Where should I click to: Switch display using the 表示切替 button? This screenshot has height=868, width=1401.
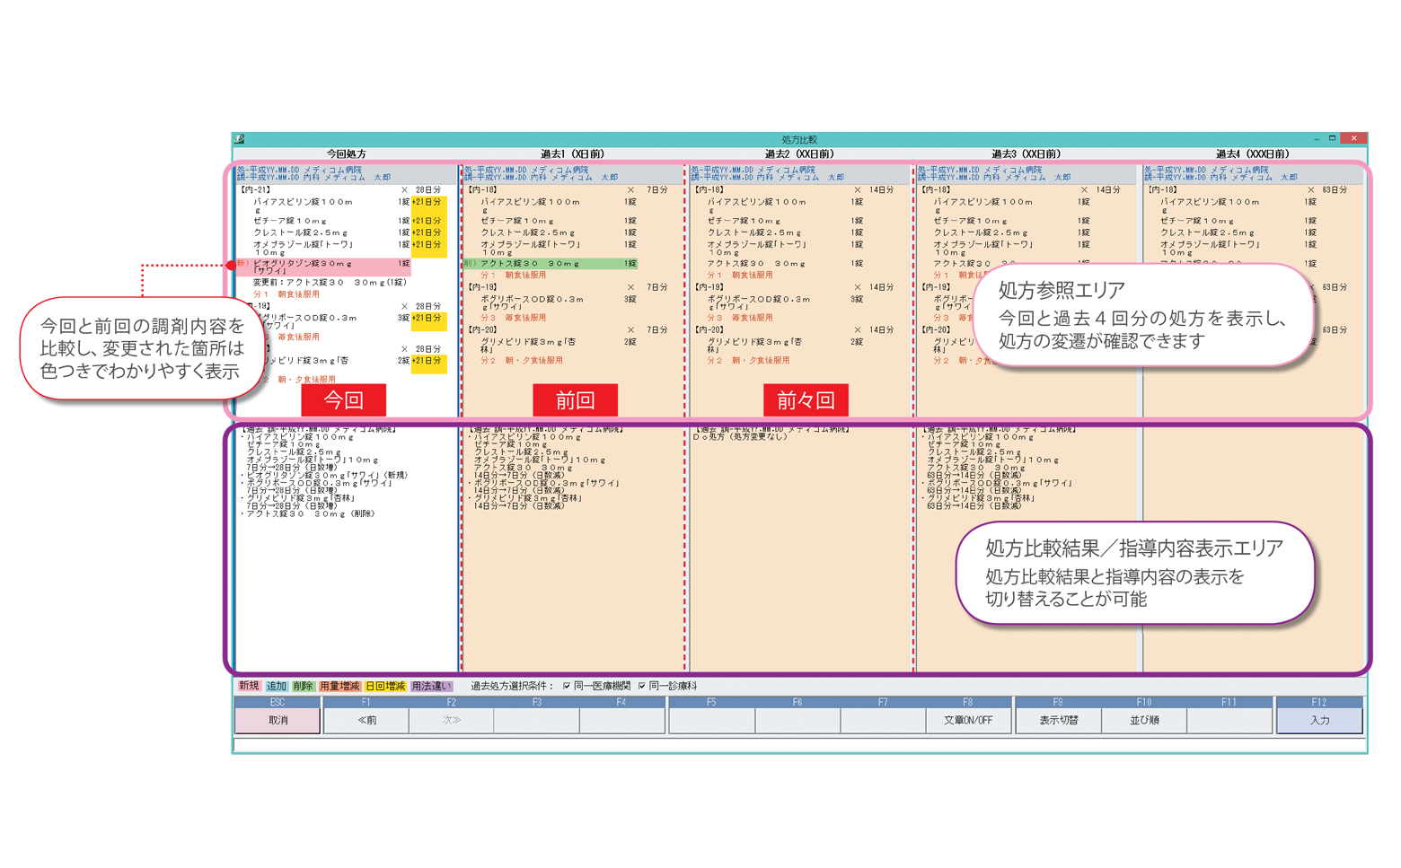[x=1058, y=720]
